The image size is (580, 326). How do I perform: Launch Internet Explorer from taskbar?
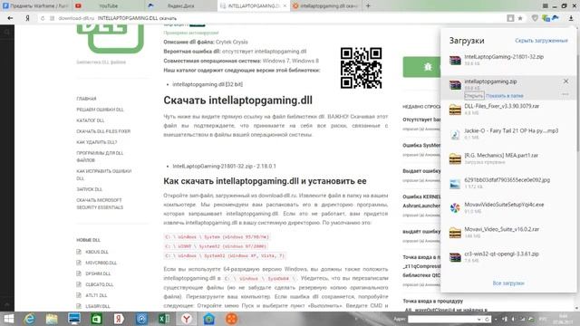30,319
